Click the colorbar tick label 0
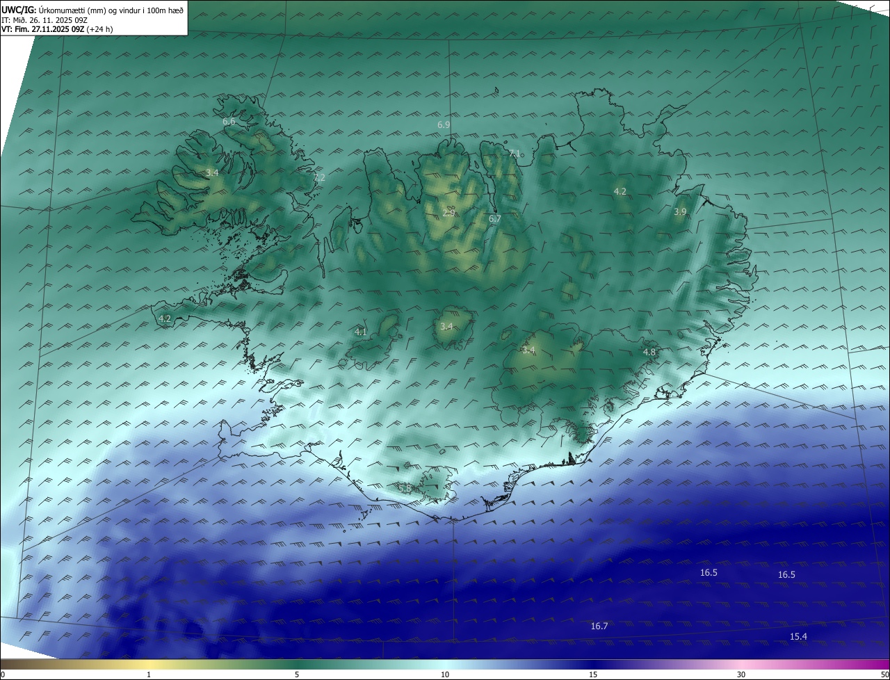The width and height of the screenshot is (890, 680). click(x=2, y=674)
